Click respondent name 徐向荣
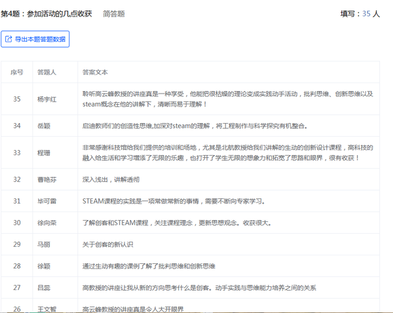393x313 pixels. click(47, 223)
